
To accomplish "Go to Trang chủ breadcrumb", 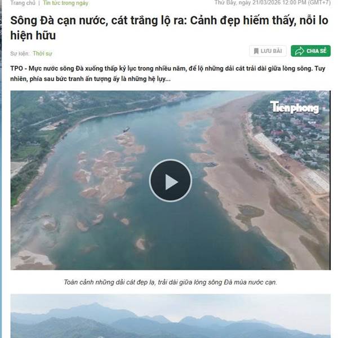I will (x=23, y=3).
